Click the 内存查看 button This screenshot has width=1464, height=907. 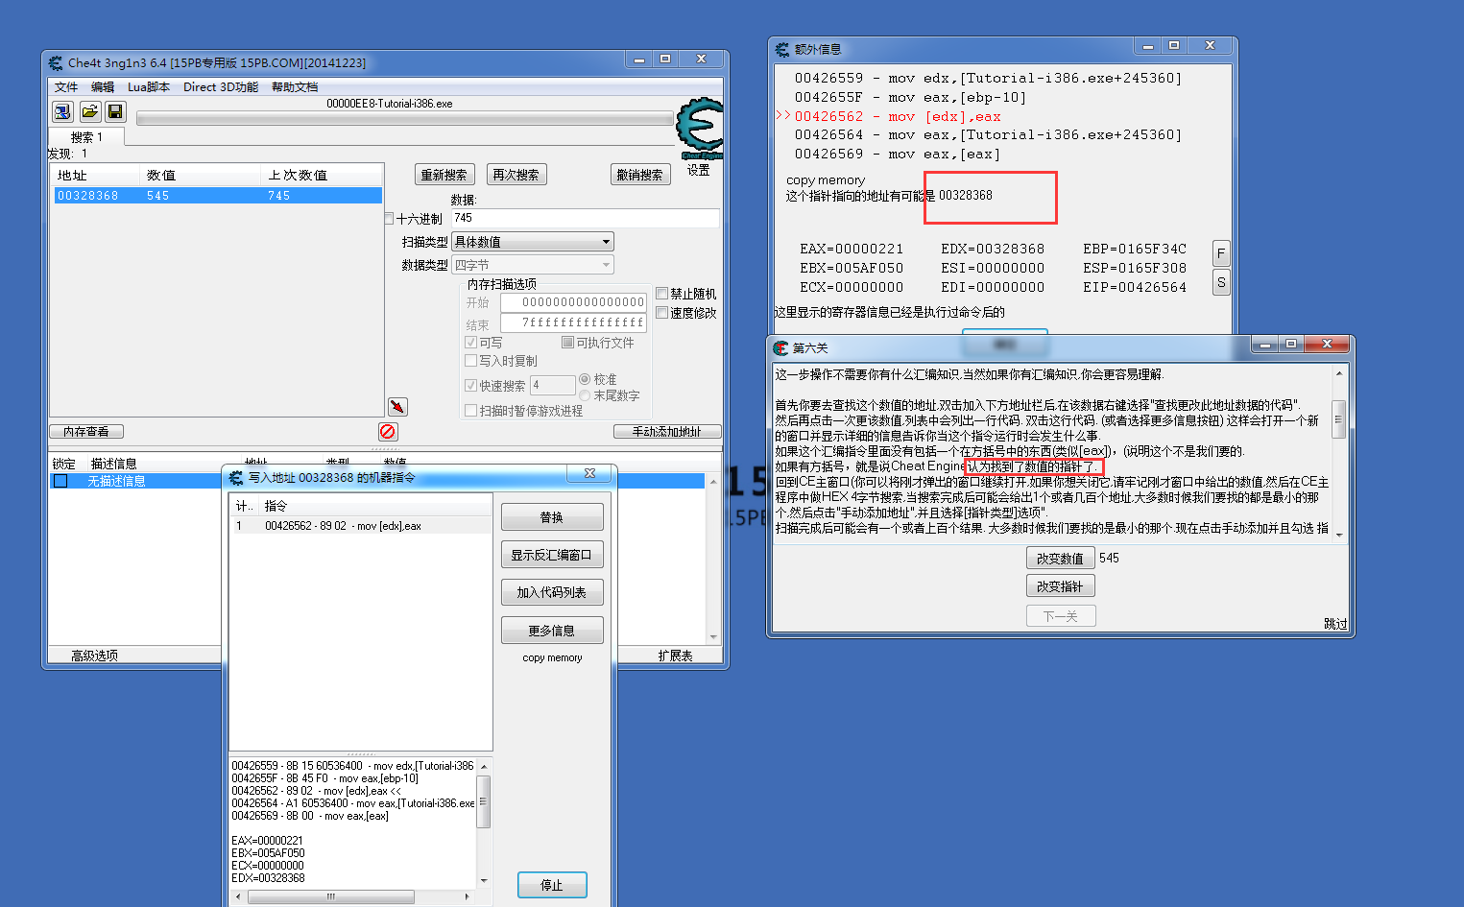[x=86, y=432]
